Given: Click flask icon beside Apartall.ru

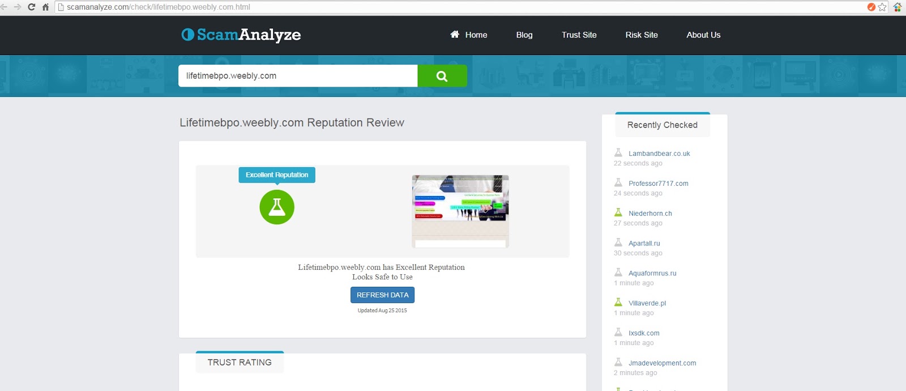Looking at the screenshot, I should pos(618,243).
